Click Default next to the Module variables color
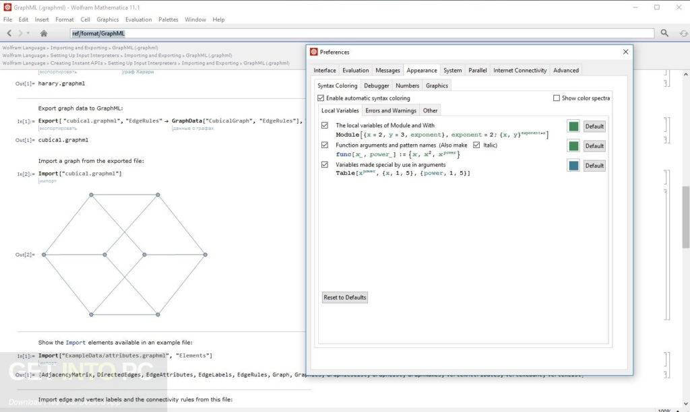This screenshot has height=412, width=690. pyautogui.click(x=594, y=126)
